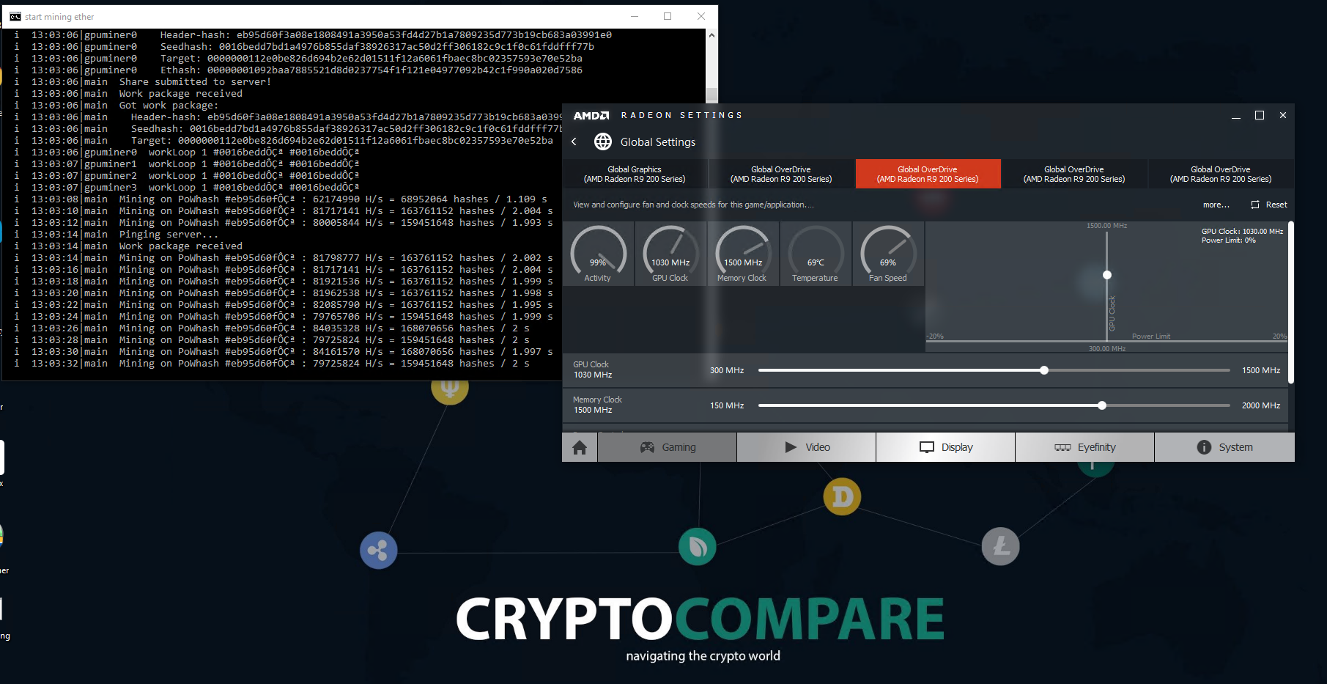
Task: Click the cmd icon in 'start mining ether' title
Action: tap(15, 17)
